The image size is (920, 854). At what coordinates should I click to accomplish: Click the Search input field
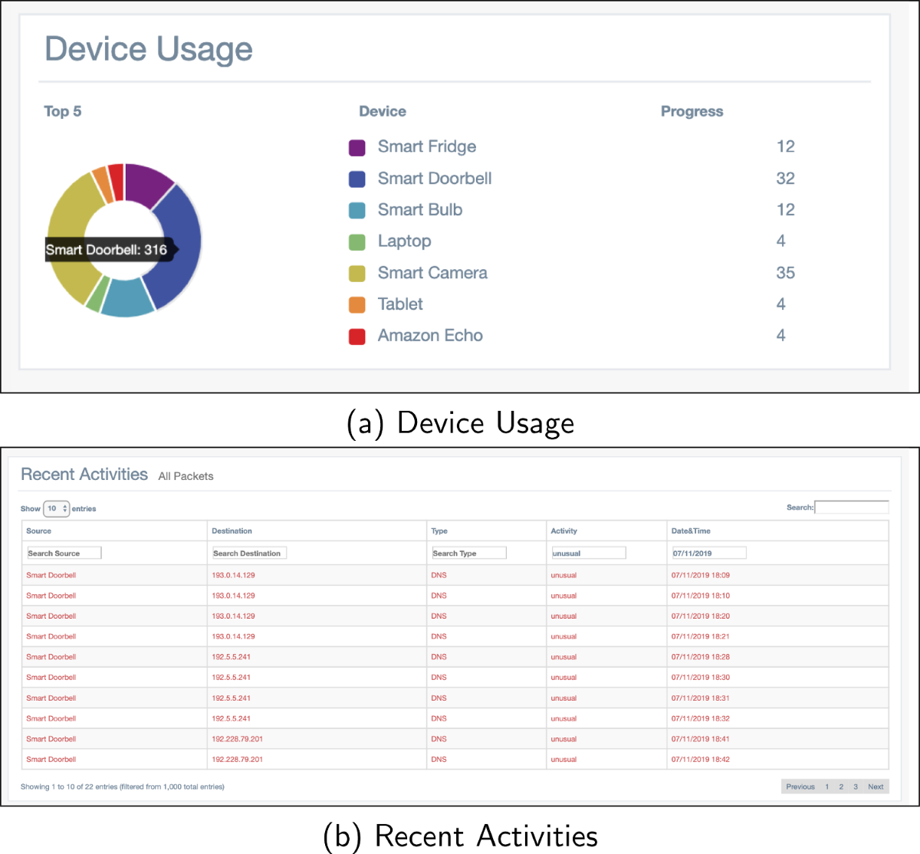851,507
